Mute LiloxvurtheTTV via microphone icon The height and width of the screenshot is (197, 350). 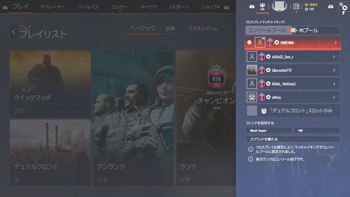(x=334, y=70)
